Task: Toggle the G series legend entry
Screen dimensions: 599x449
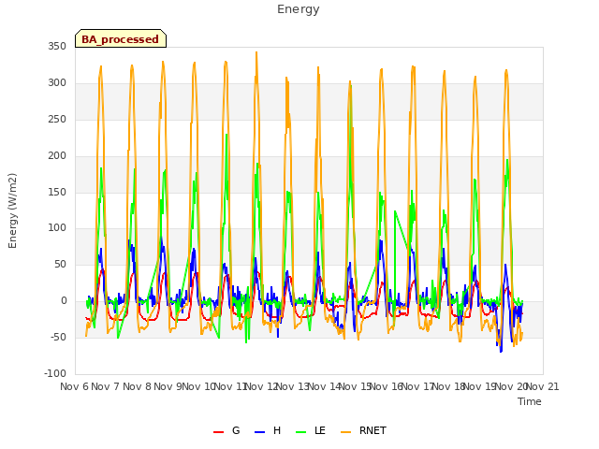Action: pyautogui.click(x=226, y=431)
